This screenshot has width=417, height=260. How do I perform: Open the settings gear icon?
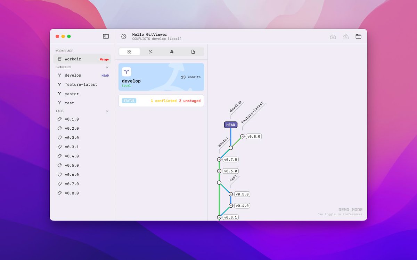point(123,36)
